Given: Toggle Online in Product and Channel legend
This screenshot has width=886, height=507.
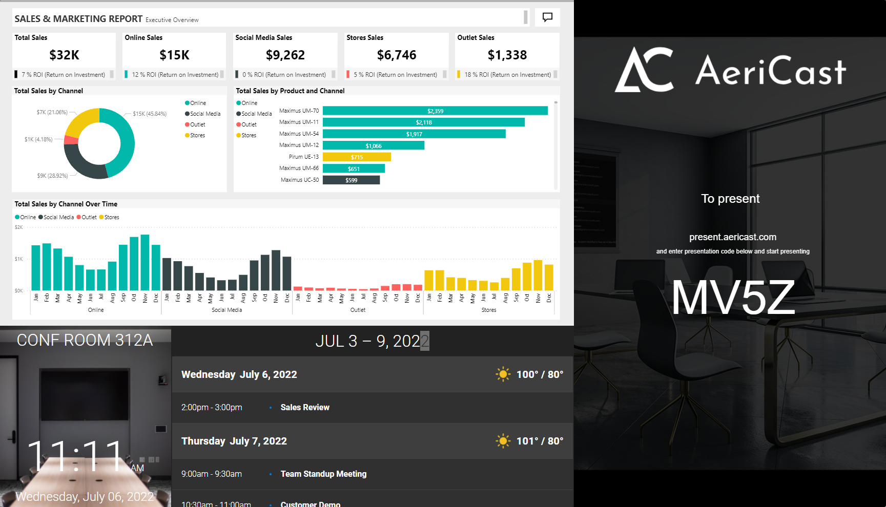Looking at the screenshot, I should pyautogui.click(x=246, y=103).
